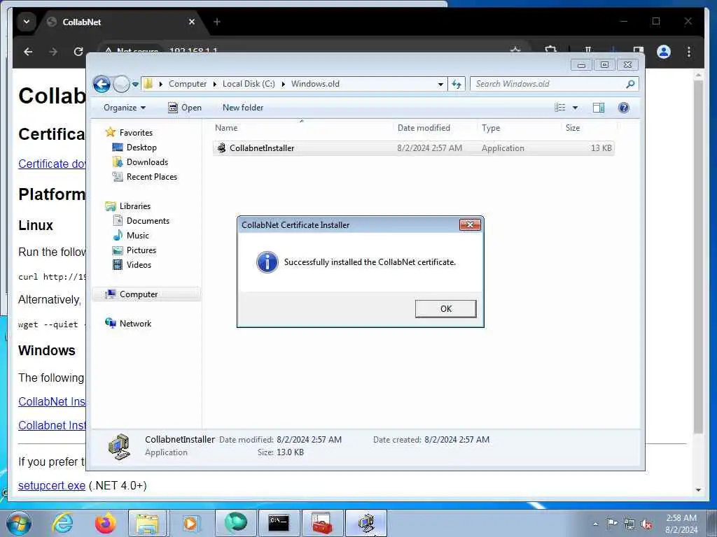Go back with Explorer's blue back arrow

102,84
